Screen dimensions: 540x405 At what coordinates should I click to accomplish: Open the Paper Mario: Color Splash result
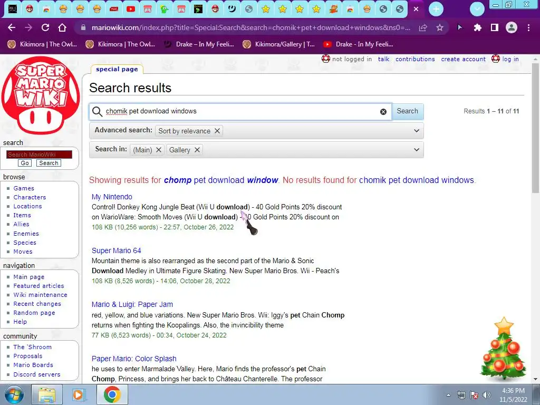(x=134, y=359)
